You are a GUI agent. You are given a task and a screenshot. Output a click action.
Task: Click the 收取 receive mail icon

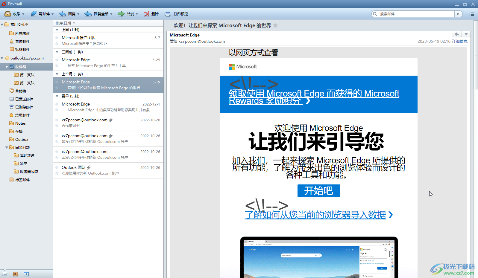(8, 14)
